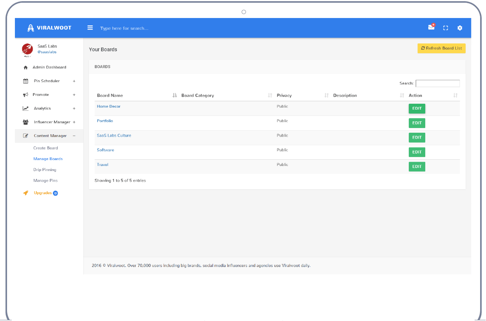Select Manage Boards submenu item
Image resolution: width=486 pixels, height=321 pixels.
48,159
